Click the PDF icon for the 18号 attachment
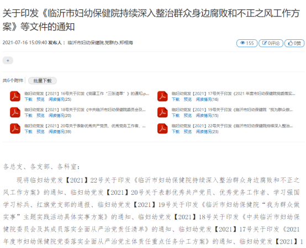This screenshot has height=248, width=306. pos(15,112)
